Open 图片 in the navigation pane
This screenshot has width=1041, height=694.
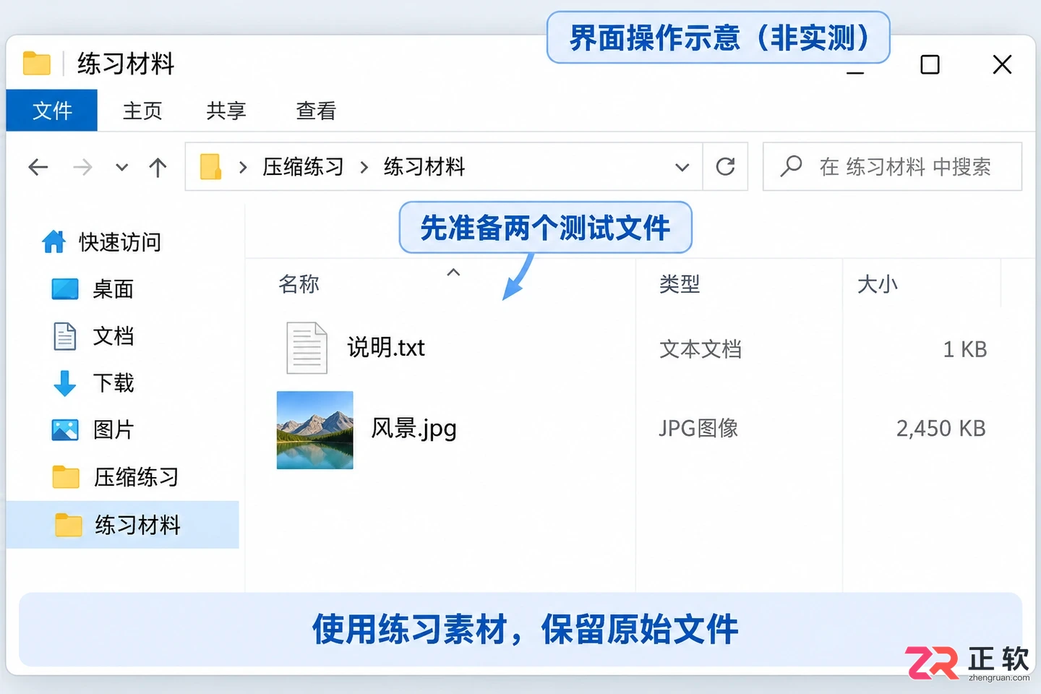tap(113, 430)
